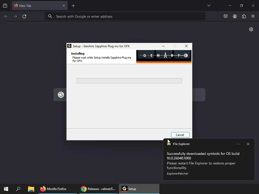Reload the current Firefox page
The height and width of the screenshot is (194, 259).
(24, 16)
